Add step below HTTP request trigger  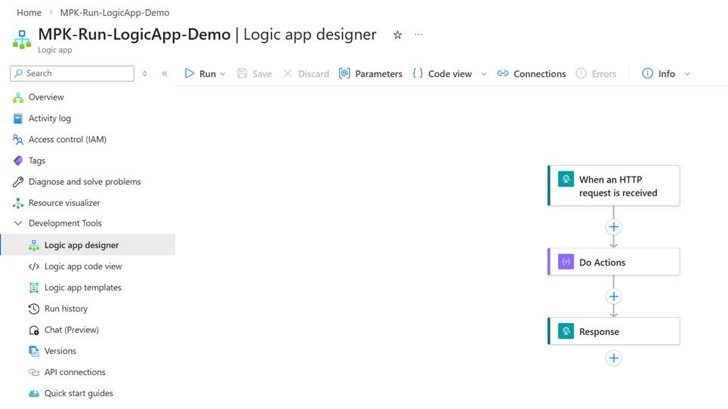pyautogui.click(x=613, y=226)
